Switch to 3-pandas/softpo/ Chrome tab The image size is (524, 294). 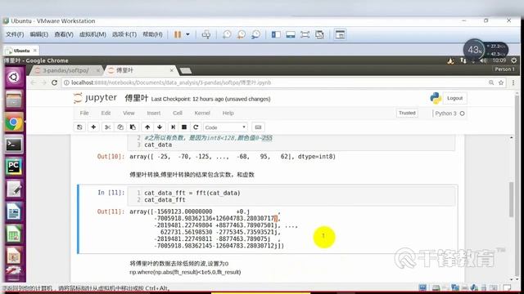pos(65,70)
